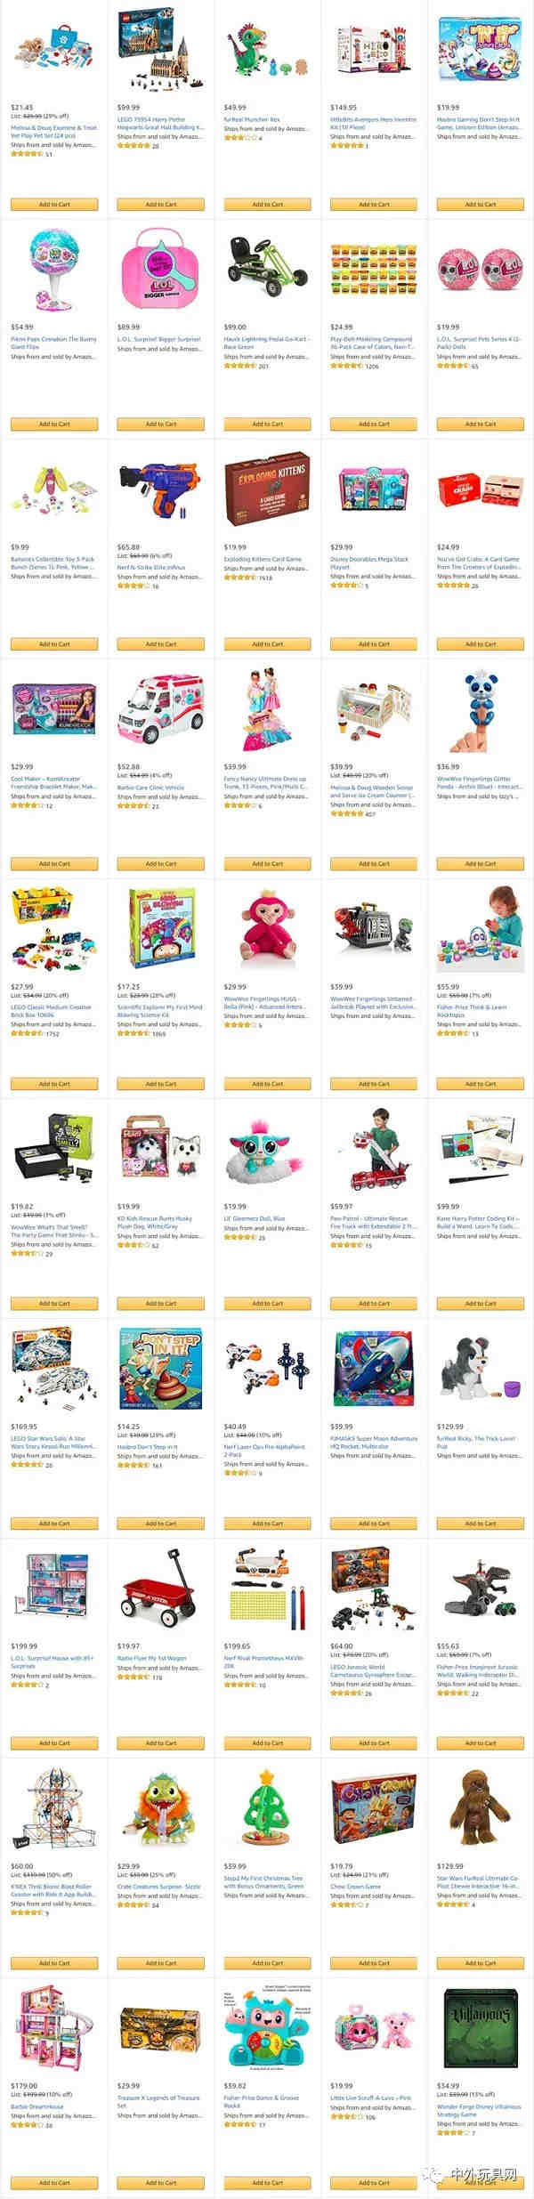Viewport: 534px width, 2199px height.
Task: Open Hauck Lightning Pedal Go-Kart product link
Action: (x=265, y=344)
